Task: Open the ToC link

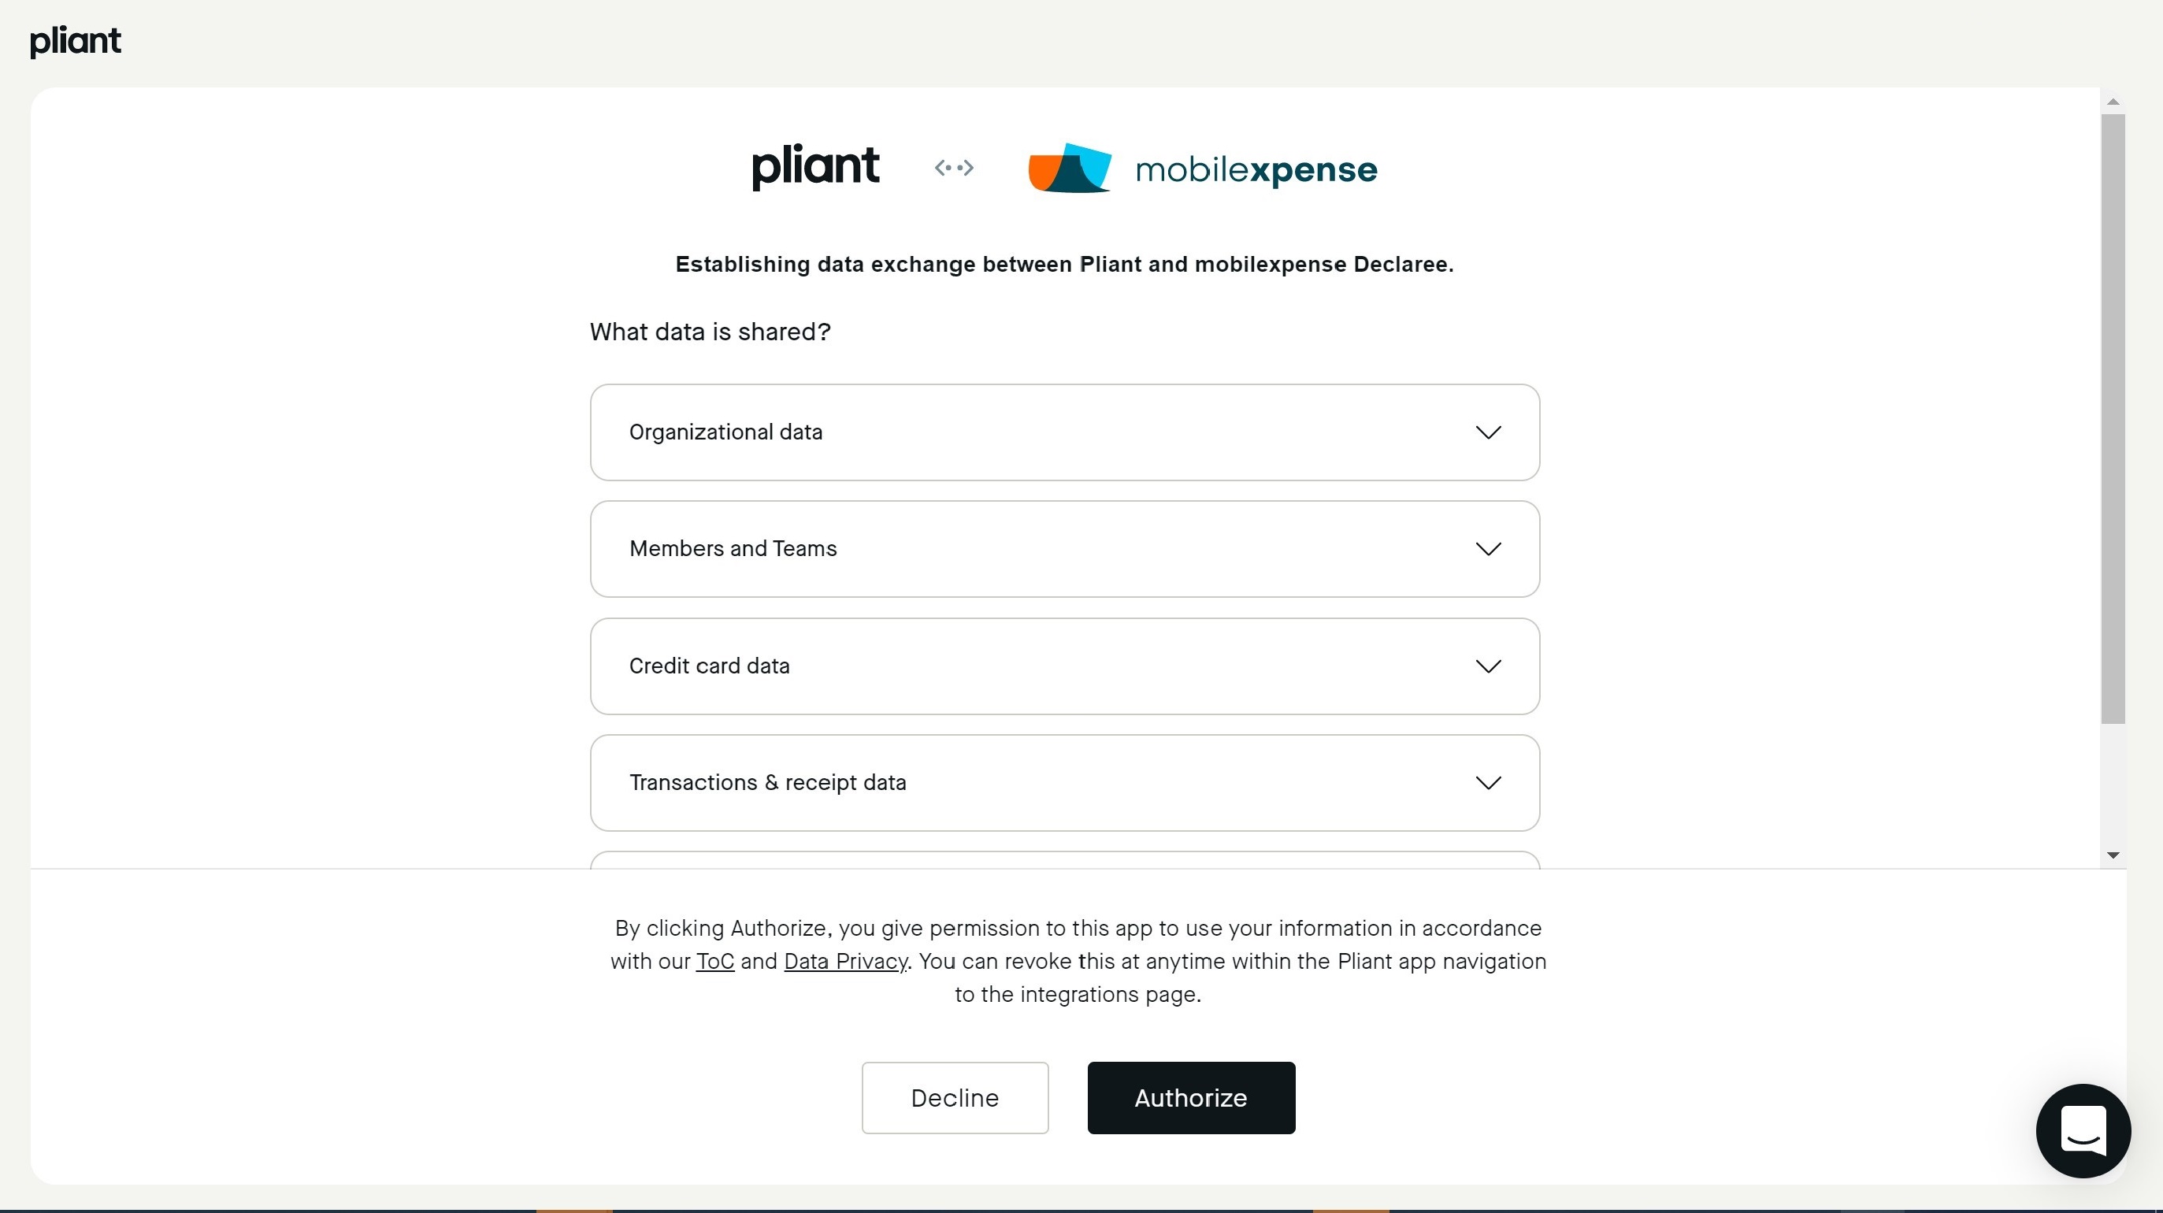Action: [714, 961]
